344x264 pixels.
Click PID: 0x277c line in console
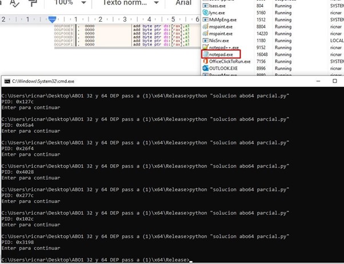(x=18, y=196)
